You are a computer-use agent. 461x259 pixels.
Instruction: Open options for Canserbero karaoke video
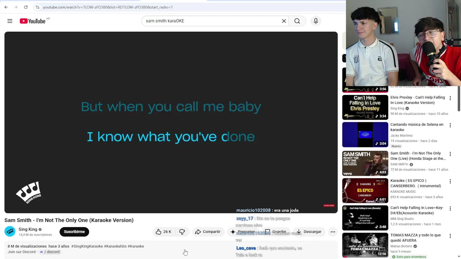450,181
